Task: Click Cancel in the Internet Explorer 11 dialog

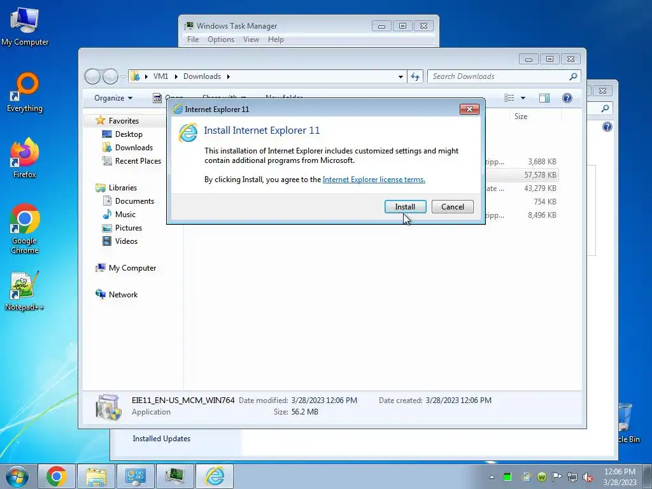Action: 453,207
